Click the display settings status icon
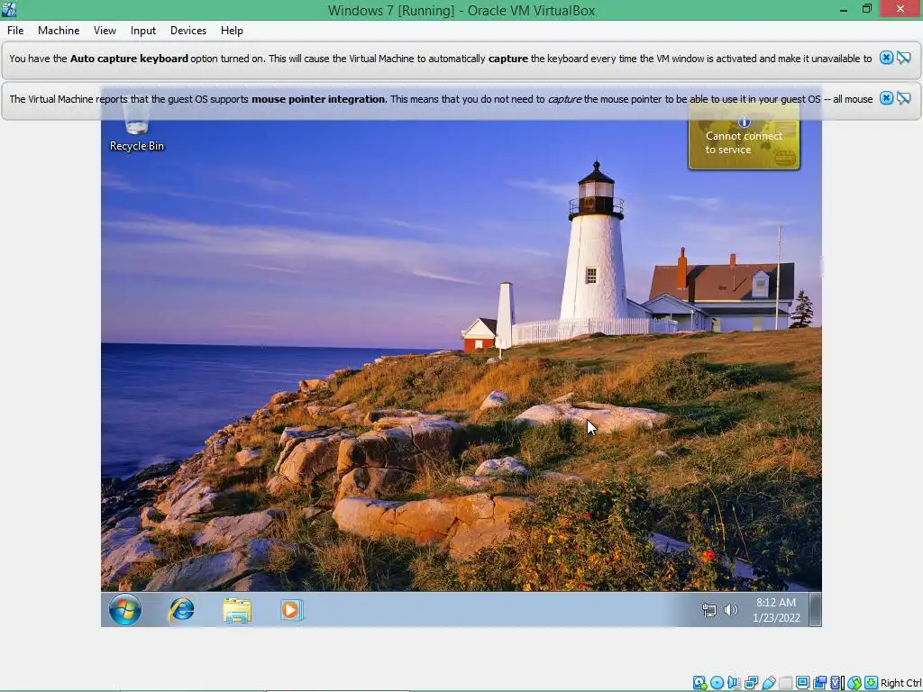Viewport: 923px width, 692px height. pos(802,683)
